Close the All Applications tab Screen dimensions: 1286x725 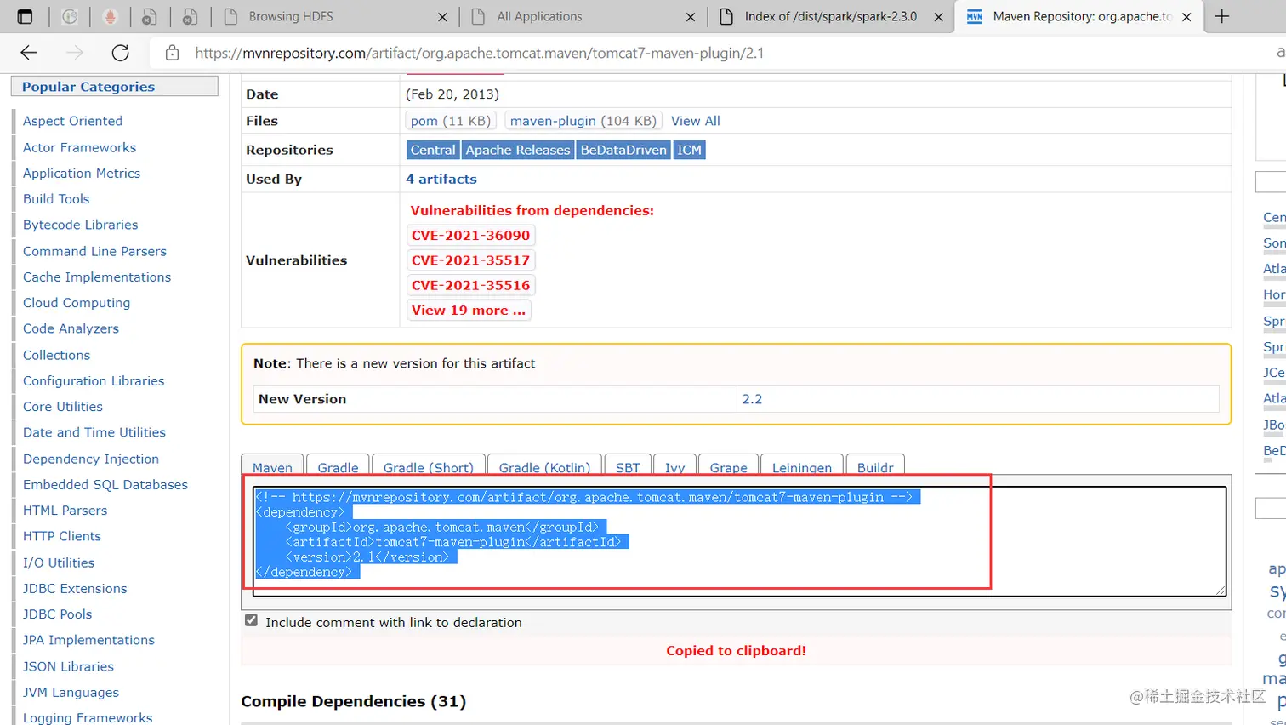pyautogui.click(x=691, y=17)
